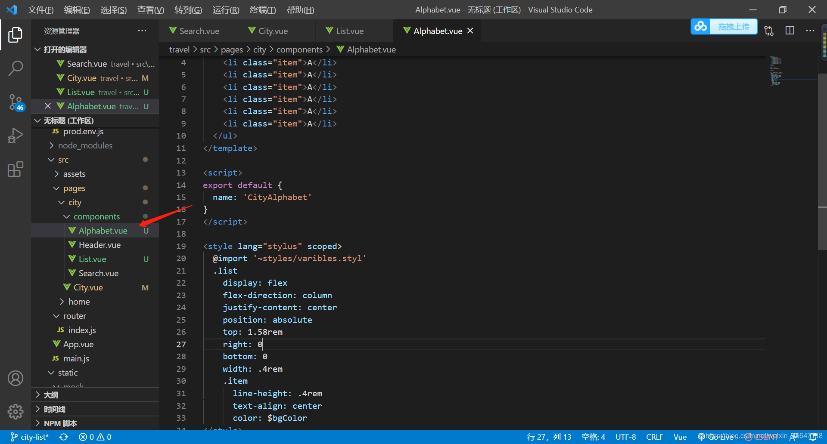The width and height of the screenshot is (827, 444).
Task: Open editor more actions ellipsis
Action: point(810,31)
